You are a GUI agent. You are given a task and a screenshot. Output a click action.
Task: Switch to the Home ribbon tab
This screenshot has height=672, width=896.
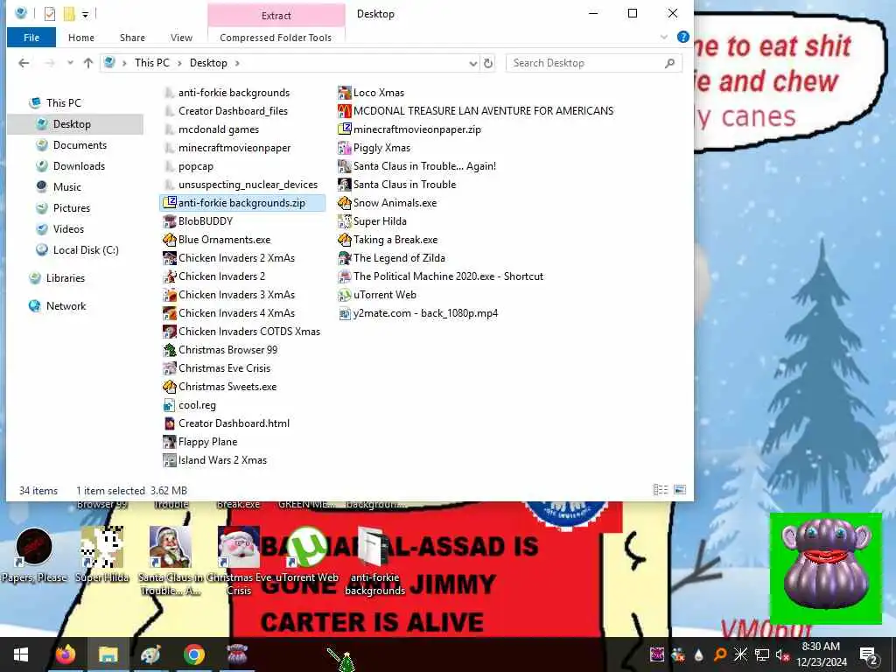(81, 38)
